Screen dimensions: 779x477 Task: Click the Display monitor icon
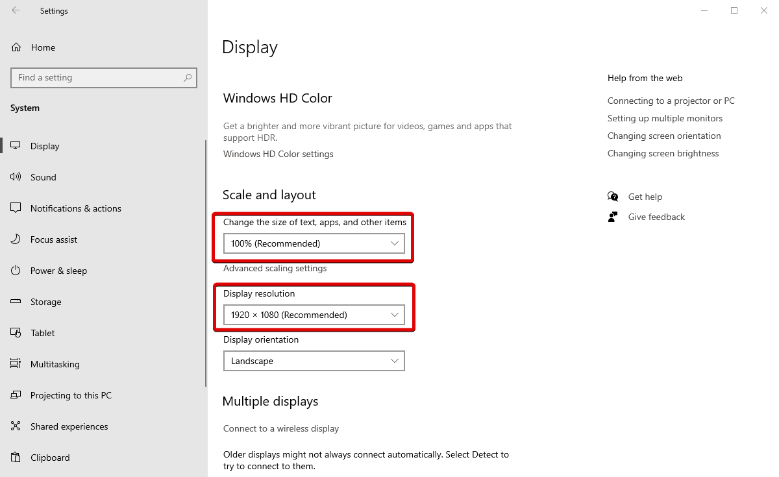[16, 146]
